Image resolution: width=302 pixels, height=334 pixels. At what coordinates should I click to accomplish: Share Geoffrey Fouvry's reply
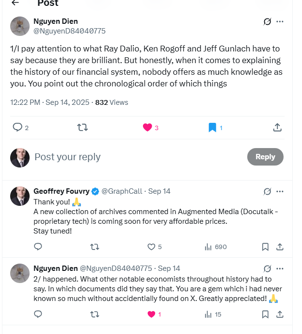(x=279, y=247)
